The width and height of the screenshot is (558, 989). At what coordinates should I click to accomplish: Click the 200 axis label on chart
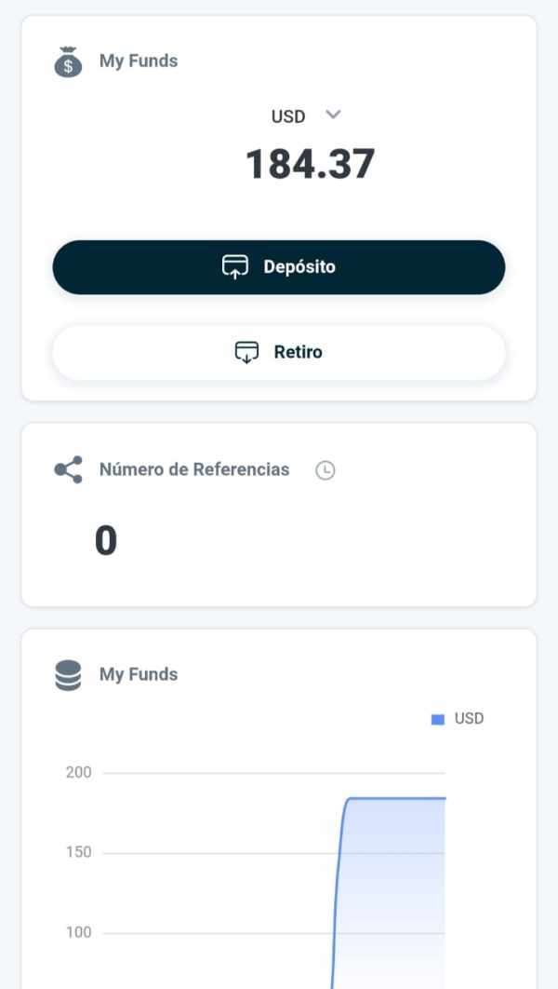point(79,772)
